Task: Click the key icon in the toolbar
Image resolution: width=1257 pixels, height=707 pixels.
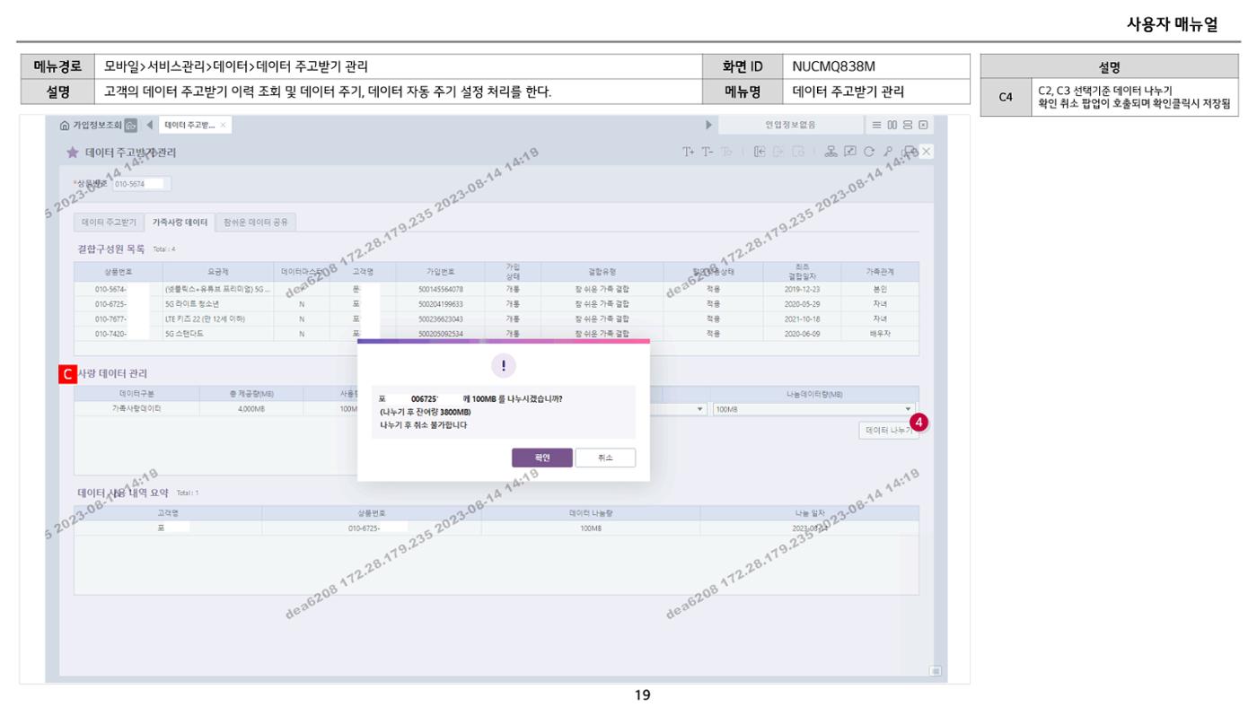Action: [888, 152]
